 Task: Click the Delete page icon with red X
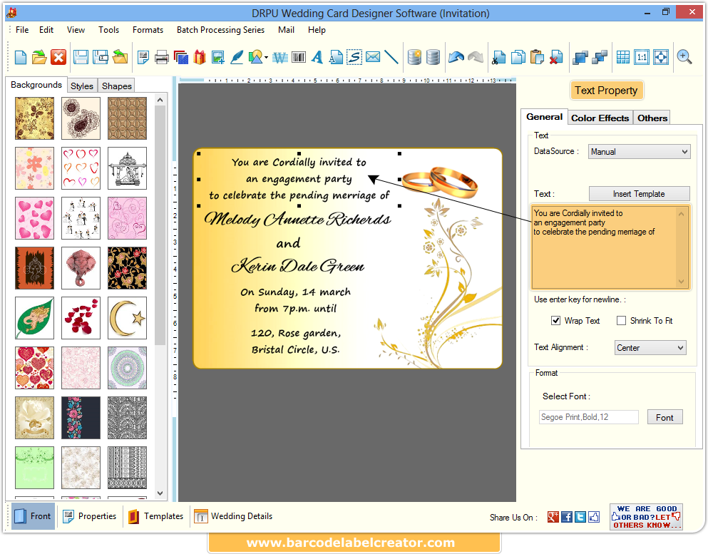pos(556,57)
